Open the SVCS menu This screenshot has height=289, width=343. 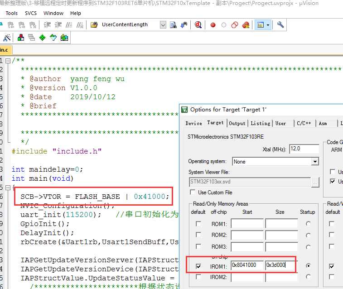click(31, 13)
